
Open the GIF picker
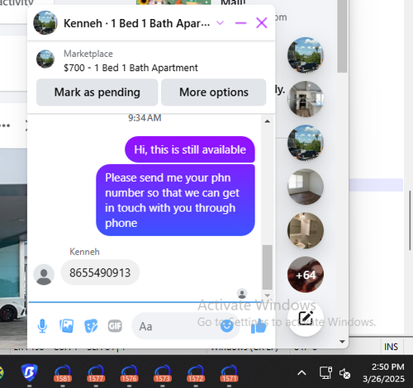(x=115, y=326)
